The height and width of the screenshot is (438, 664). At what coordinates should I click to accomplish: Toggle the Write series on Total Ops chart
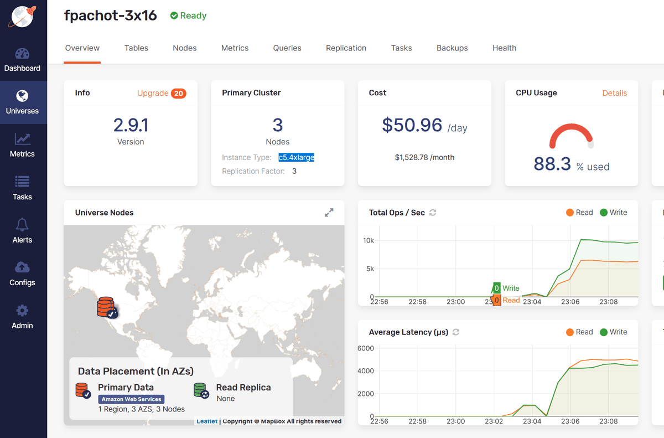point(613,212)
